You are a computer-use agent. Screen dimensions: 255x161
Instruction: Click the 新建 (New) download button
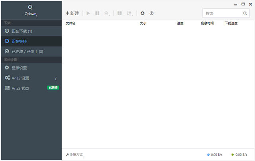(72, 13)
